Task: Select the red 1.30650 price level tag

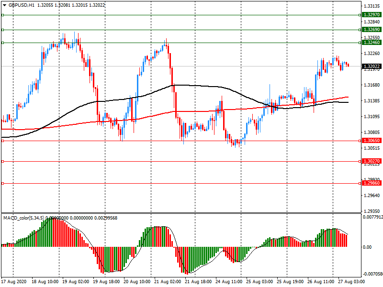Action: click(372, 141)
